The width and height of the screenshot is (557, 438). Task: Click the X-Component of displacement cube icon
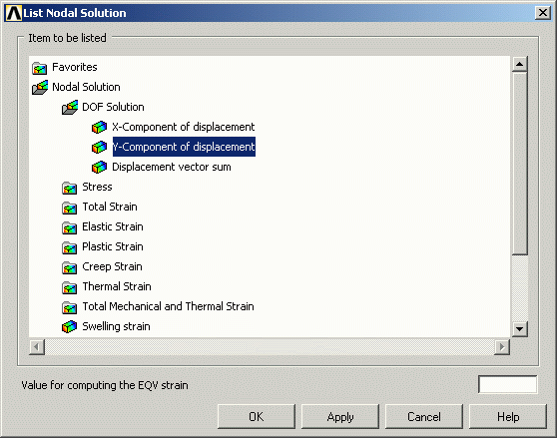point(99,127)
